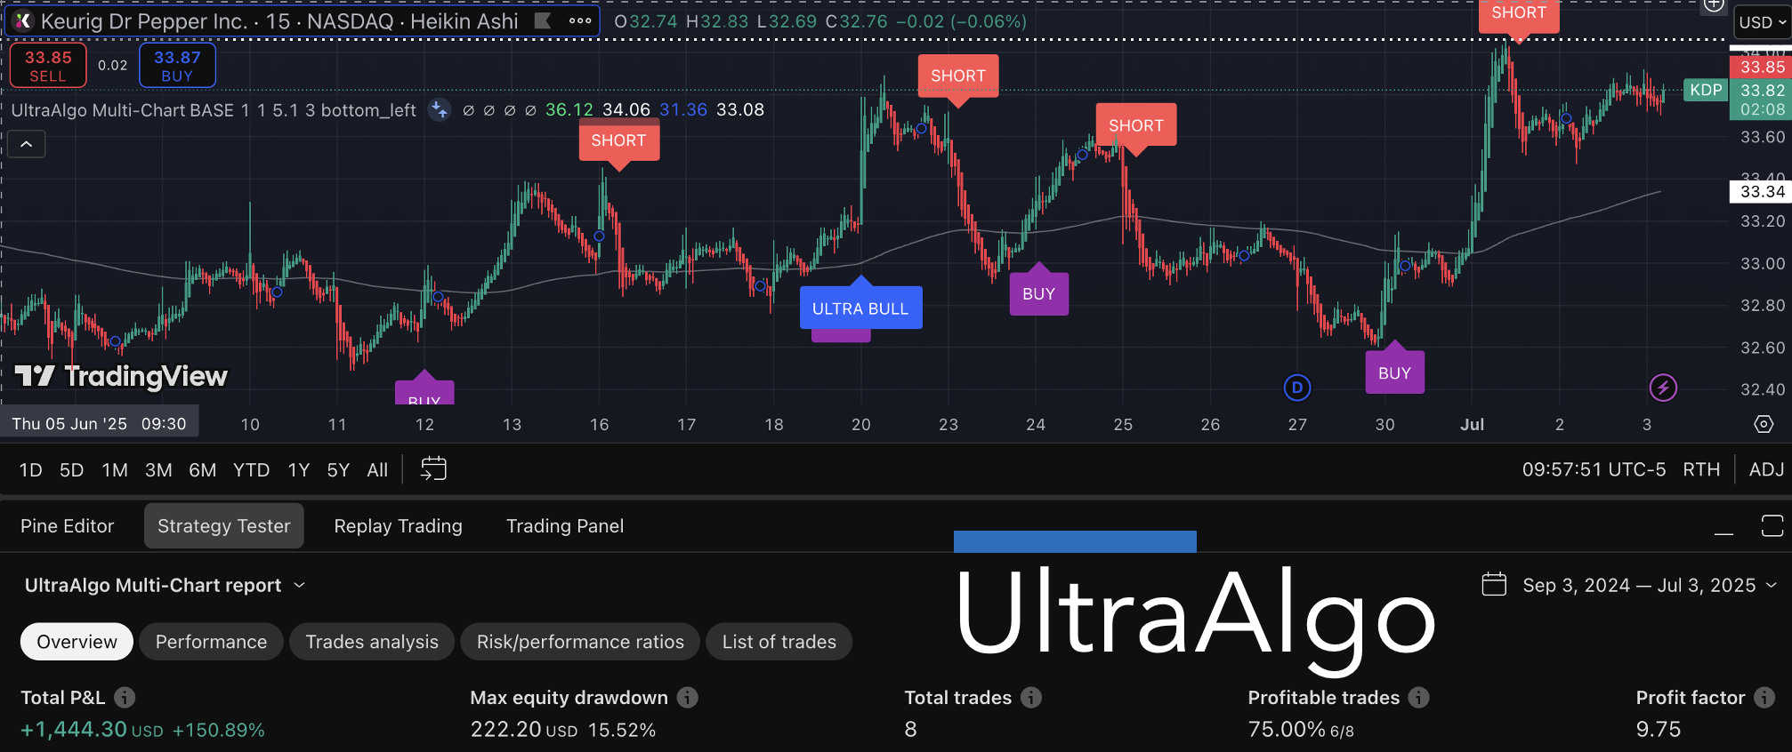Select the All time range

377,470
